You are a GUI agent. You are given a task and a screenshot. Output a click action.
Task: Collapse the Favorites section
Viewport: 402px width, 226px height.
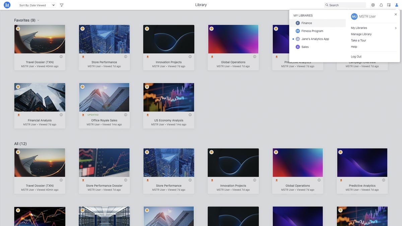pyautogui.click(x=38, y=20)
